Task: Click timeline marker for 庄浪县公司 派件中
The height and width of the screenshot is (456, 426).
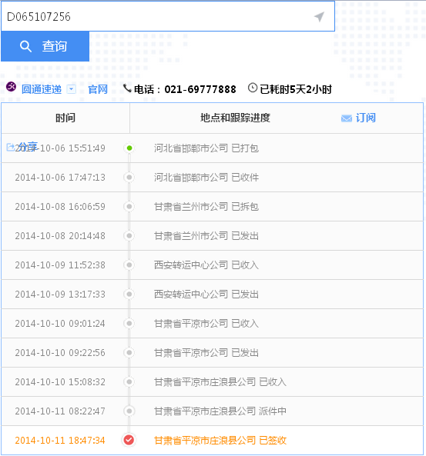Action: [129, 411]
